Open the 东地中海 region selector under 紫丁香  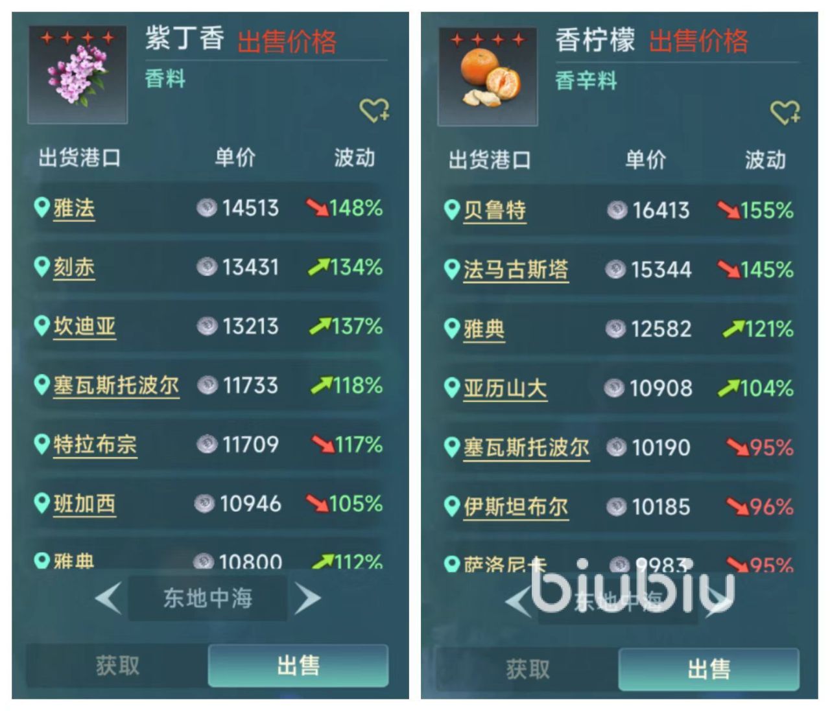click(x=207, y=598)
